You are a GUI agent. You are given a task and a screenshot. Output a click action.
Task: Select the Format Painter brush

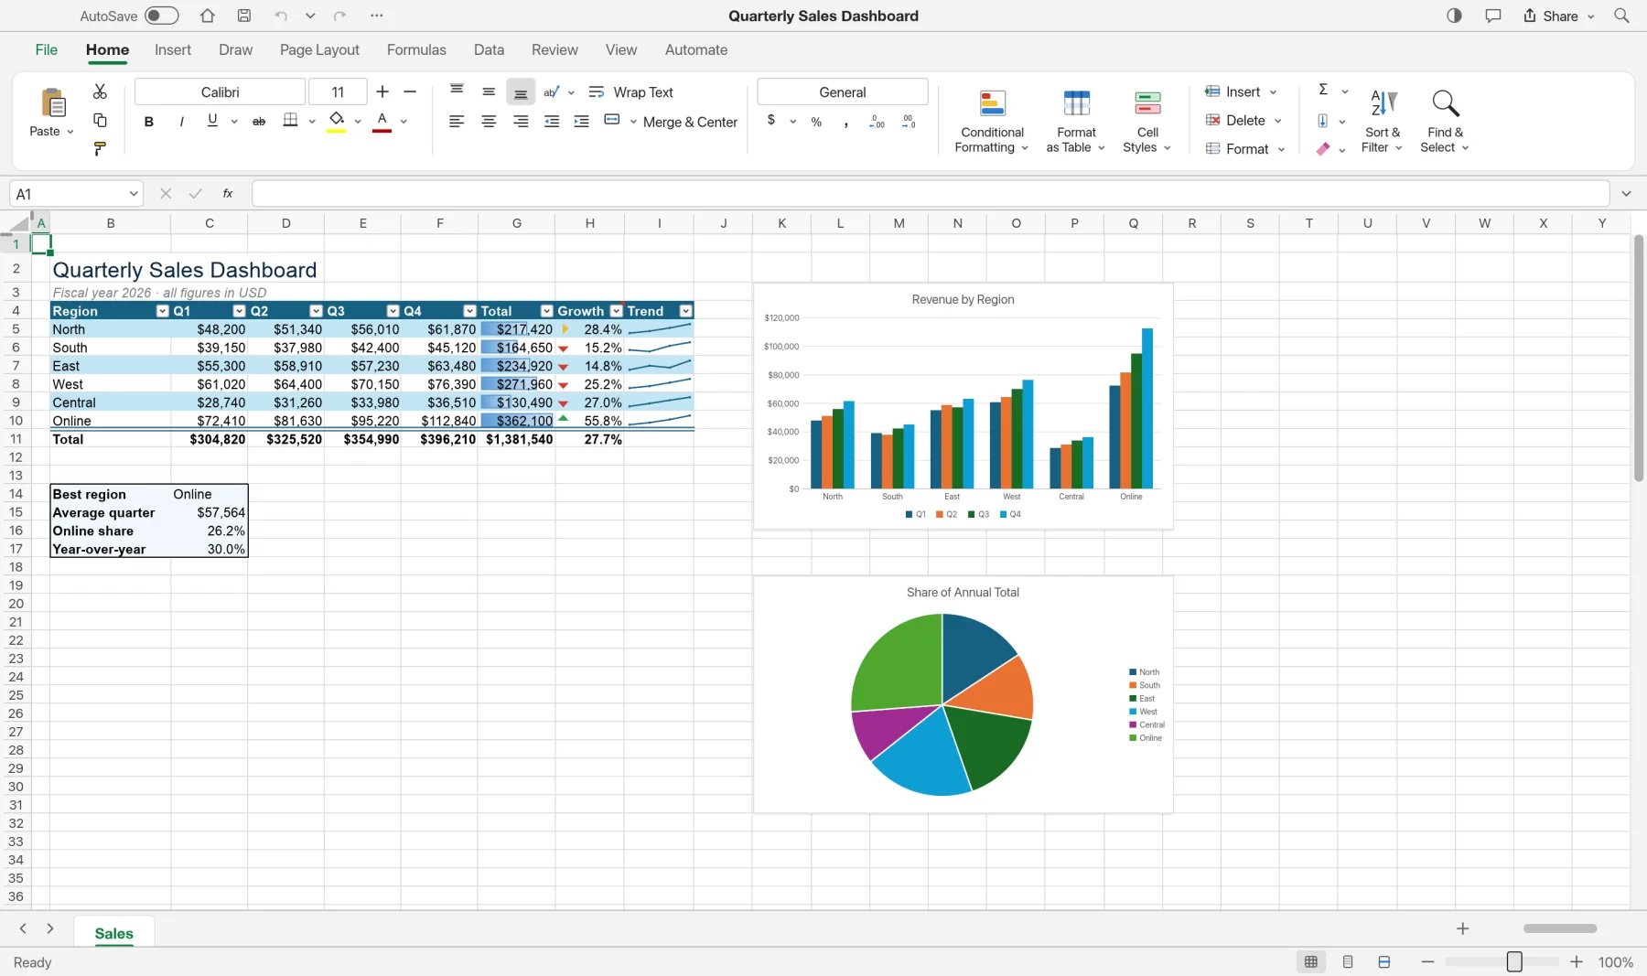[x=100, y=149]
